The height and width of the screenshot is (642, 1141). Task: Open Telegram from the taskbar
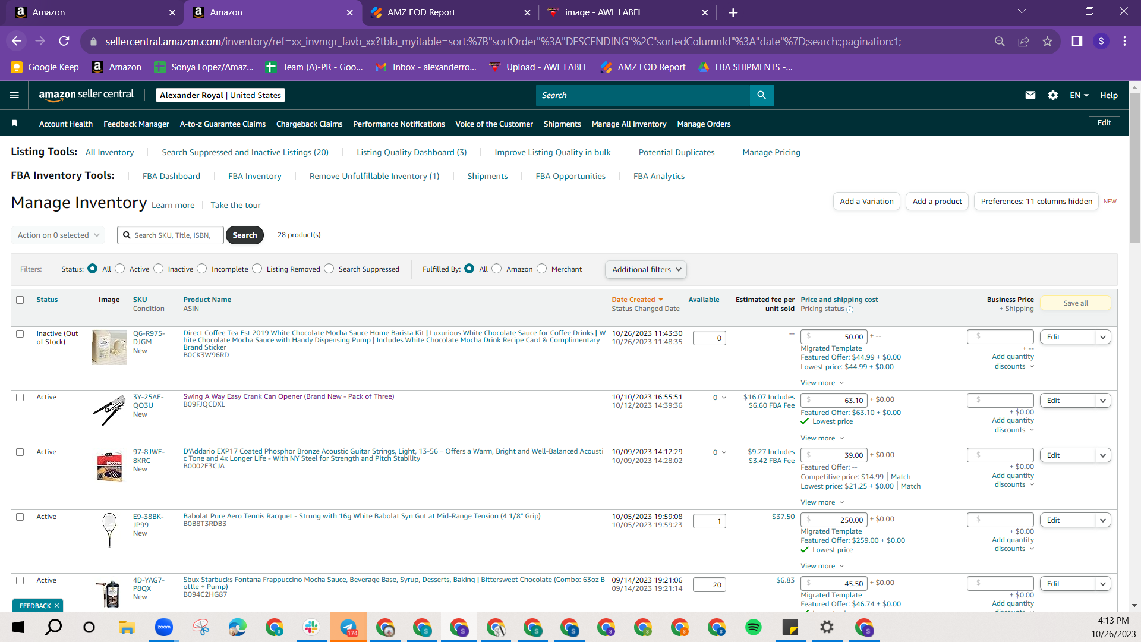coord(348,627)
